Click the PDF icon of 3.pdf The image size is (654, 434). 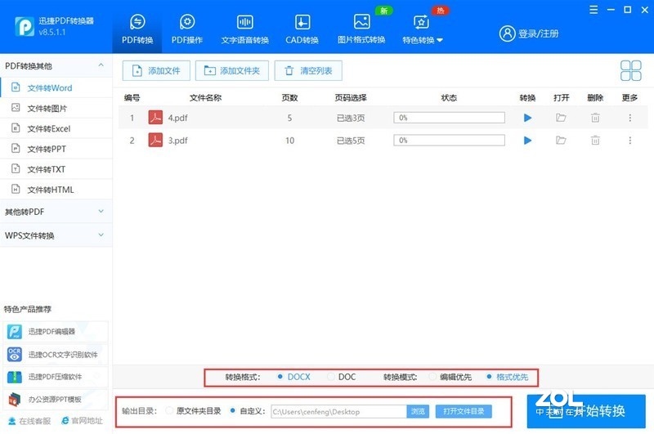155,140
